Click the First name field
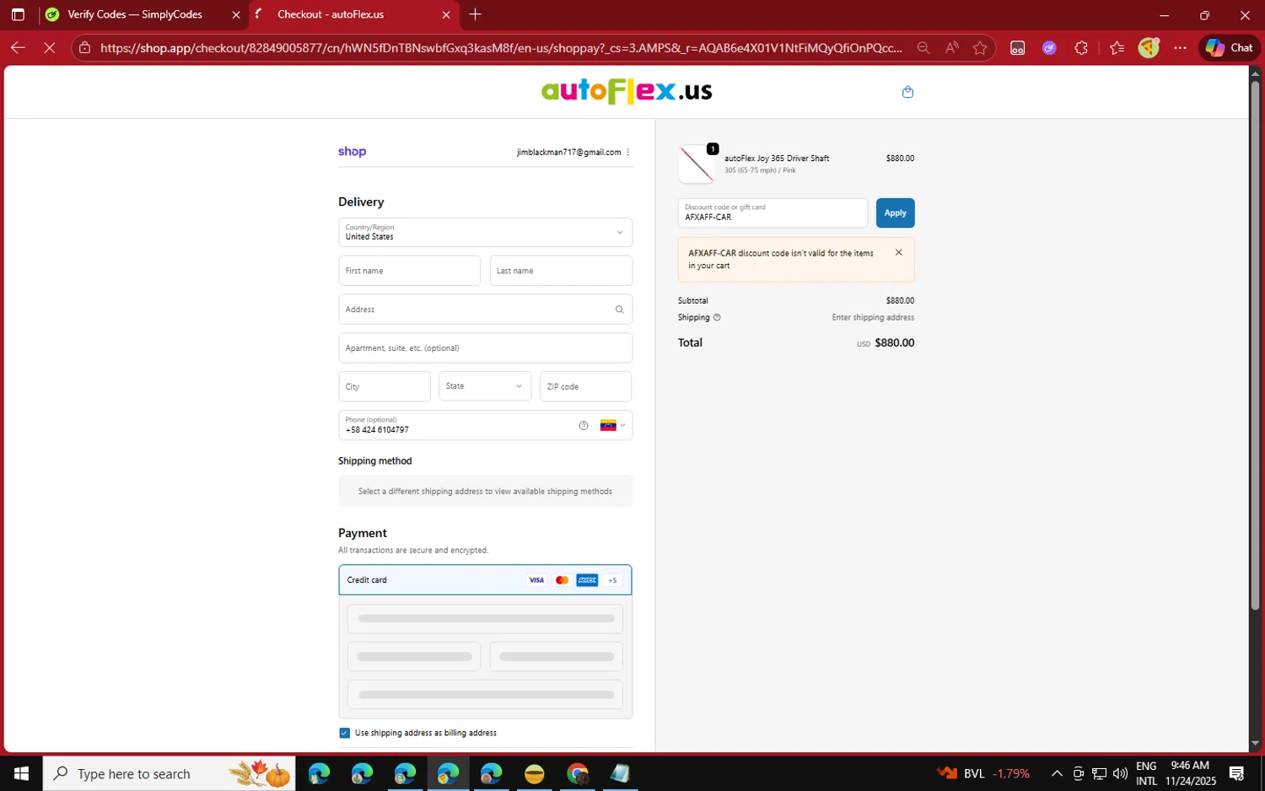This screenshot has width=1265, height=791. [409, 271]
